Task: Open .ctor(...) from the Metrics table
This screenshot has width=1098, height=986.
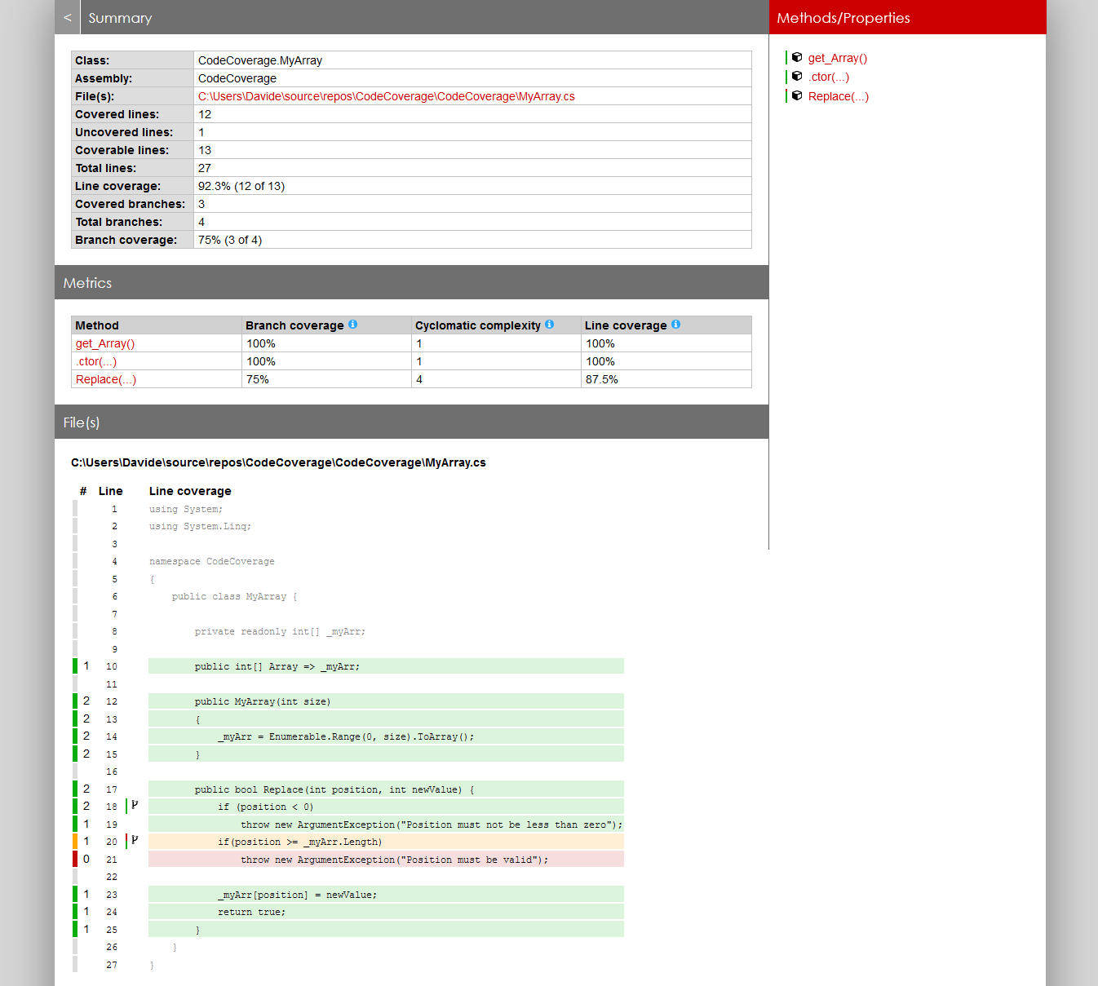Action: click(x=95, y=361)
